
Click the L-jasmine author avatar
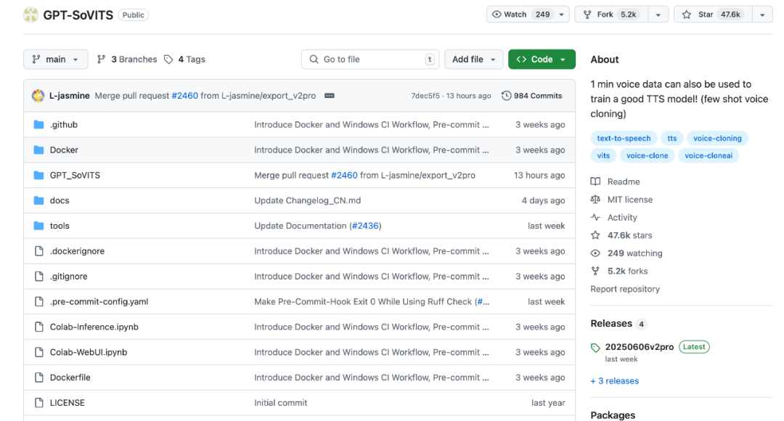click(x=38, y=96)
